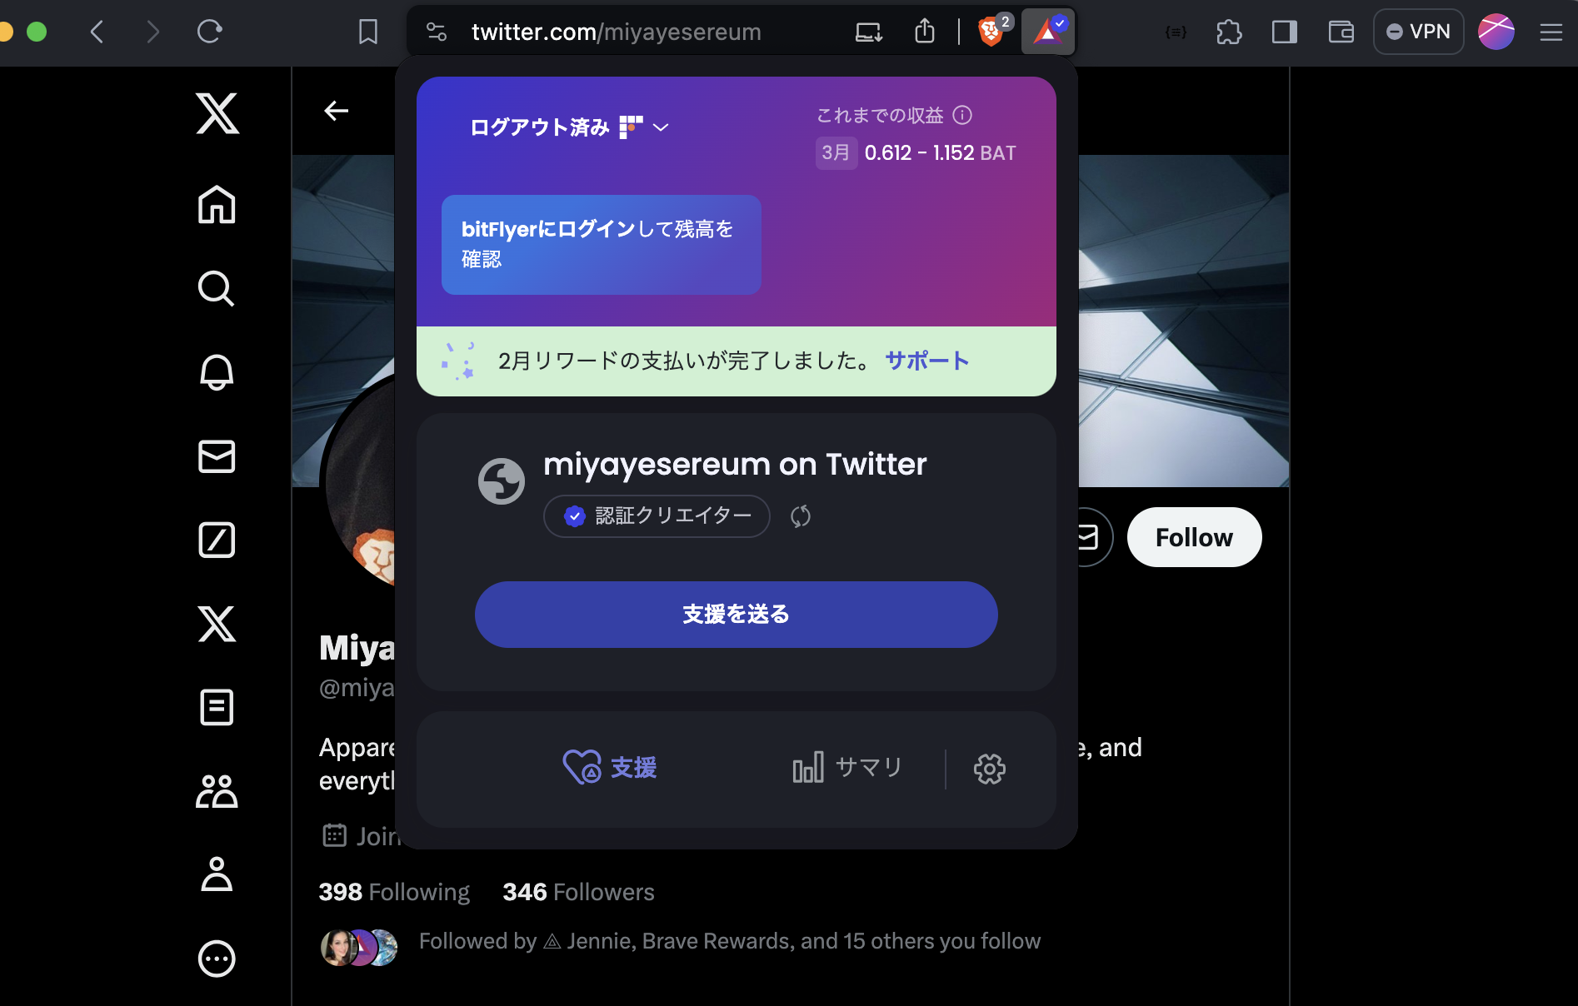Click the browser forward button
Screen dimensions: 1578x1006
pos(152,32)
